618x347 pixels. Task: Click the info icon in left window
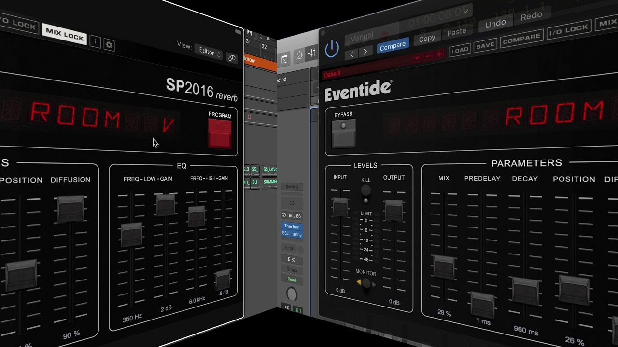point(95,42)
